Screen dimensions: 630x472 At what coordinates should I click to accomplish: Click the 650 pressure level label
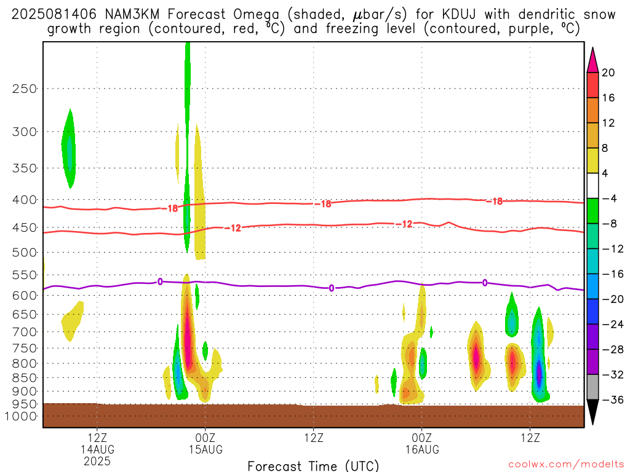tap(25, 314)
